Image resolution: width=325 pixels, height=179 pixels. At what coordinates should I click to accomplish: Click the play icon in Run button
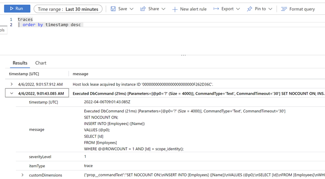12,8
